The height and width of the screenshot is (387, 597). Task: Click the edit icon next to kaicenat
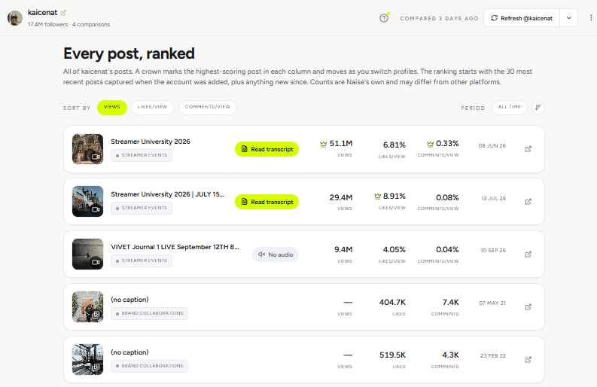pos(63,13)
